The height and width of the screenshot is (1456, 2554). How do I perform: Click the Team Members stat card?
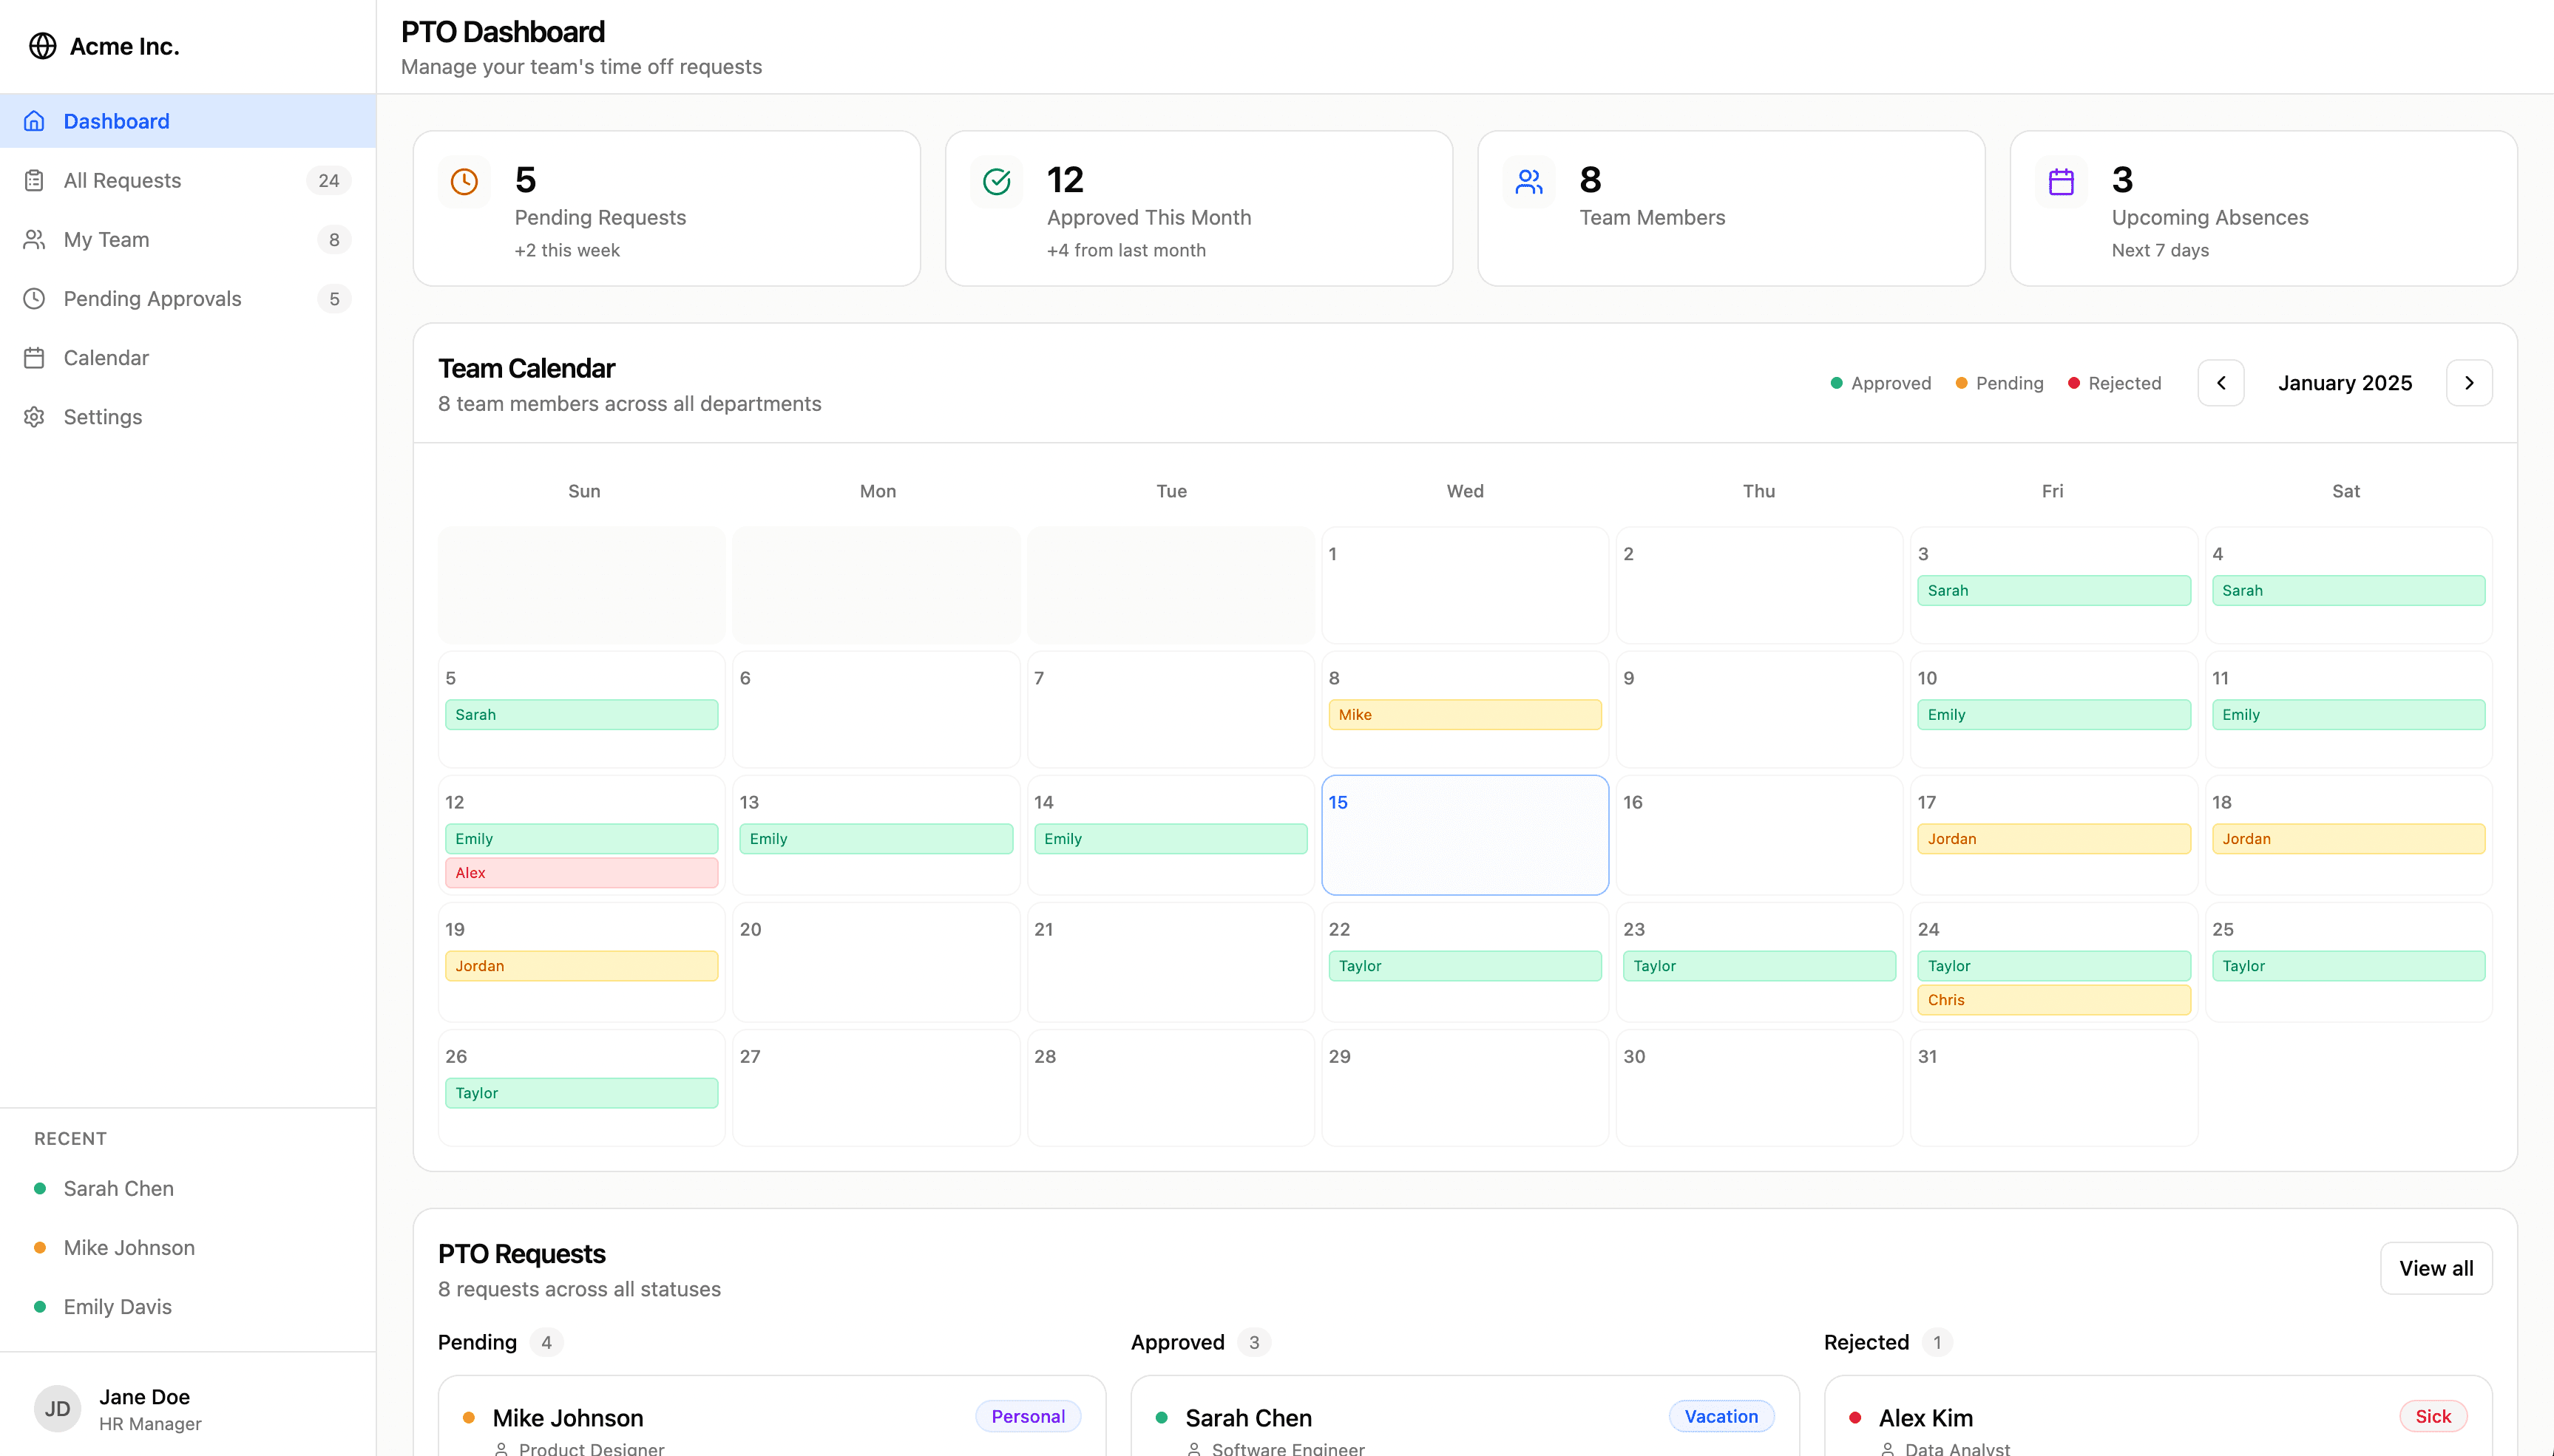[x=1731, y=208]
